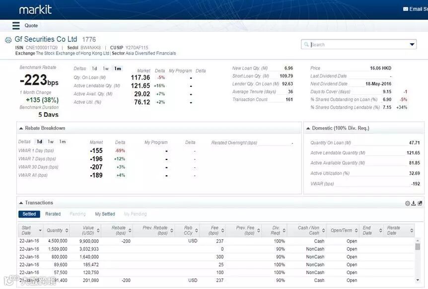Open the Search box dropdown arrow
This screenshot has height=289, width=428.
412,45
